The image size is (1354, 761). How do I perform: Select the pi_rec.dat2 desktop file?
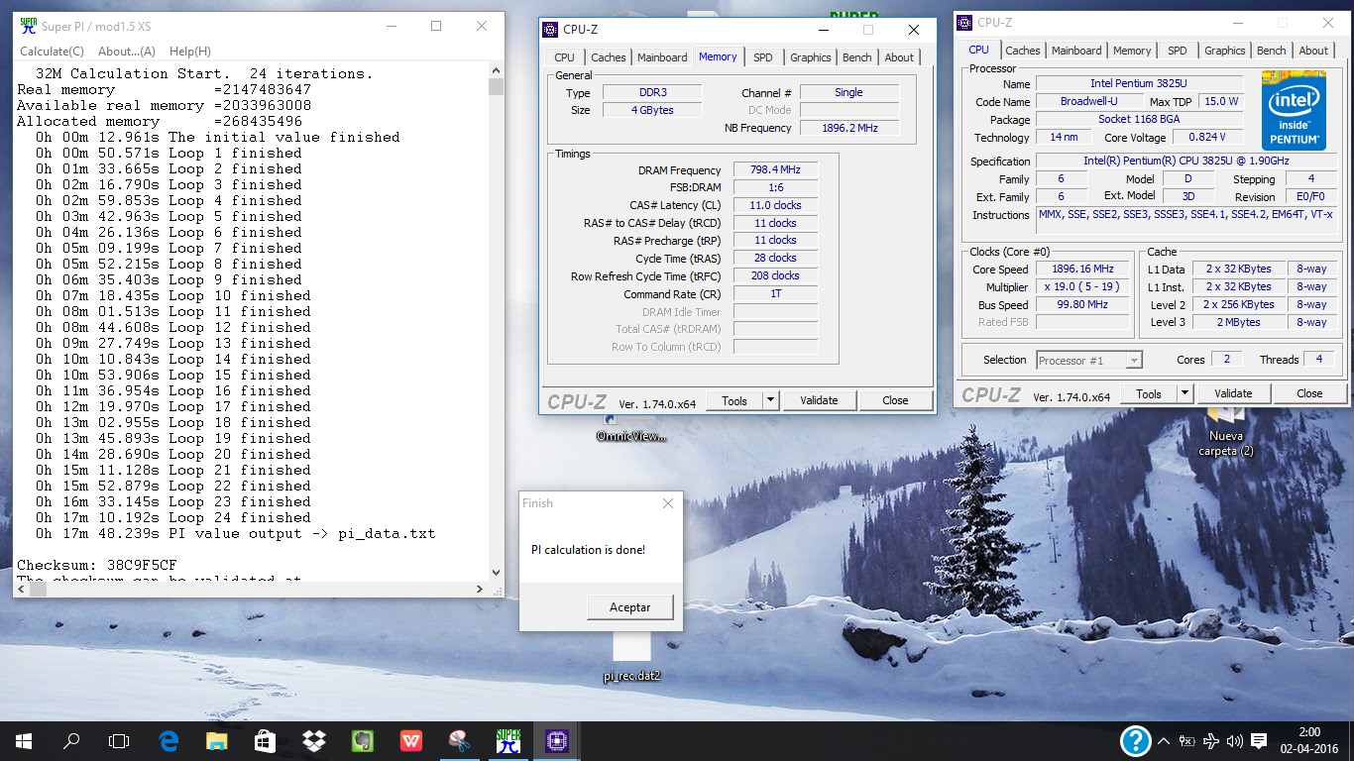point(631,658)
